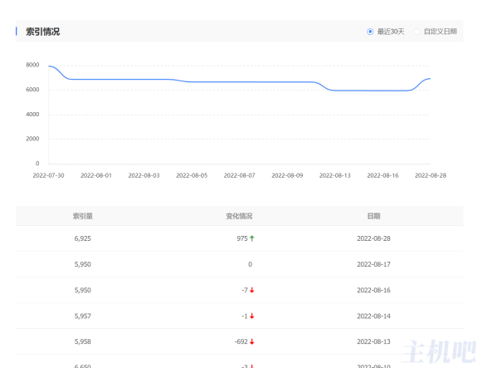Click the y-axis label 4000
Screen dimensions: 478x368
(32, 115)
